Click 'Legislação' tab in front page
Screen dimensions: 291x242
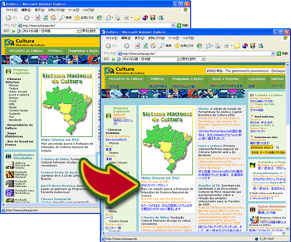pos(256,79)
